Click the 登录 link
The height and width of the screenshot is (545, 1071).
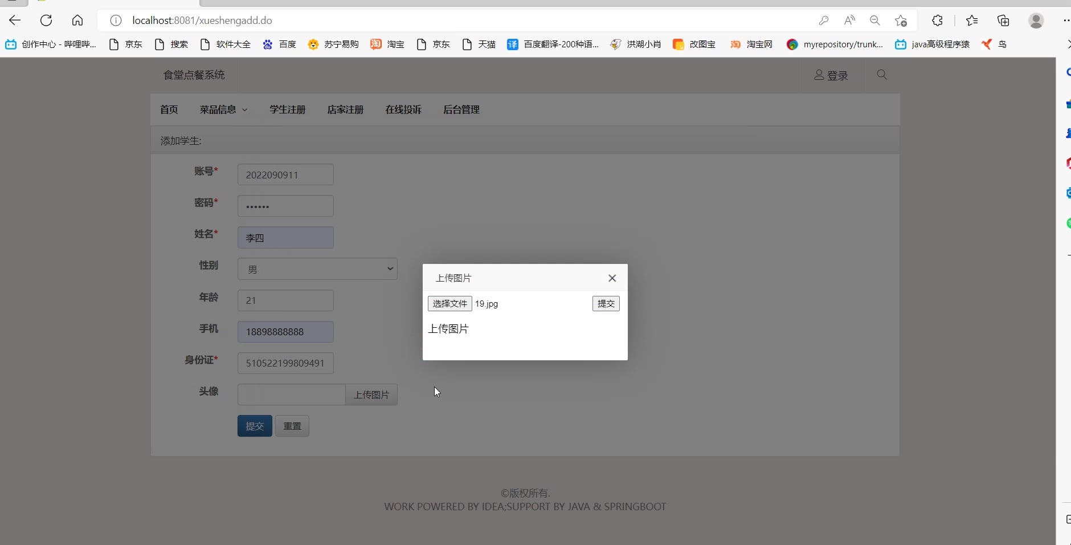831,75
